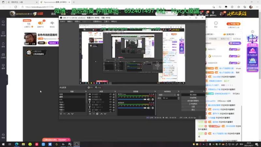This screenshot has height=147, width=261.
Task: Click the 麦克风/Aux volume slider
Action: coord(132,99)
